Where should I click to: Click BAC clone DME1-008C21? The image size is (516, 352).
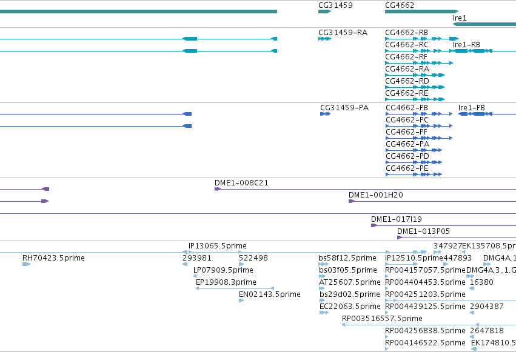click(x=241, y=183)
